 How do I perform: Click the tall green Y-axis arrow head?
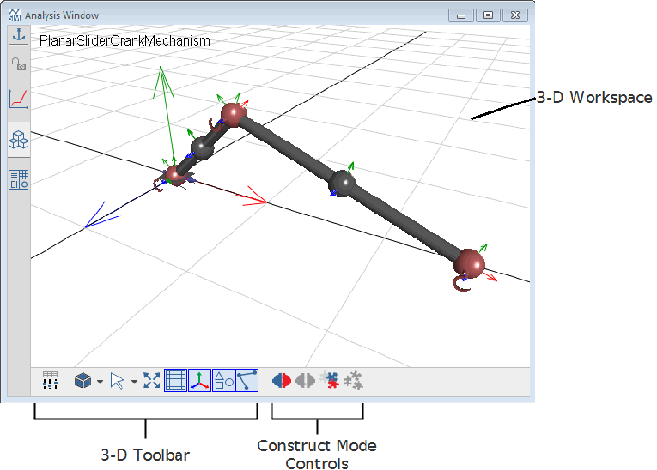pyautogui.click(x=162, y=82)
